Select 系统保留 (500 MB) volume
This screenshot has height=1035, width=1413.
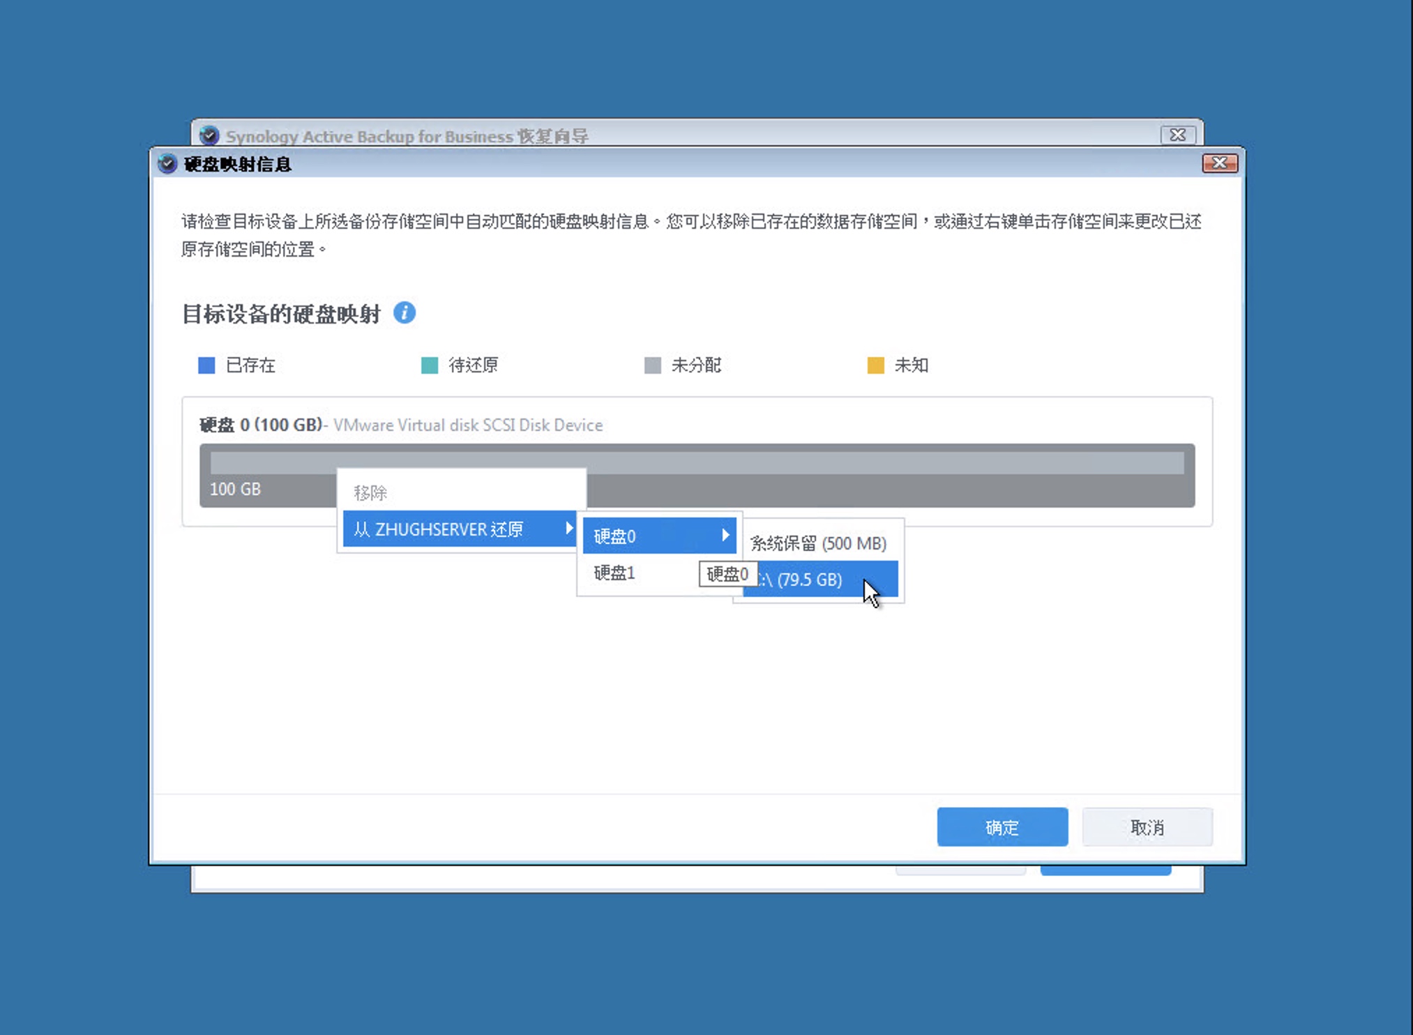click(x=818, y=543)
